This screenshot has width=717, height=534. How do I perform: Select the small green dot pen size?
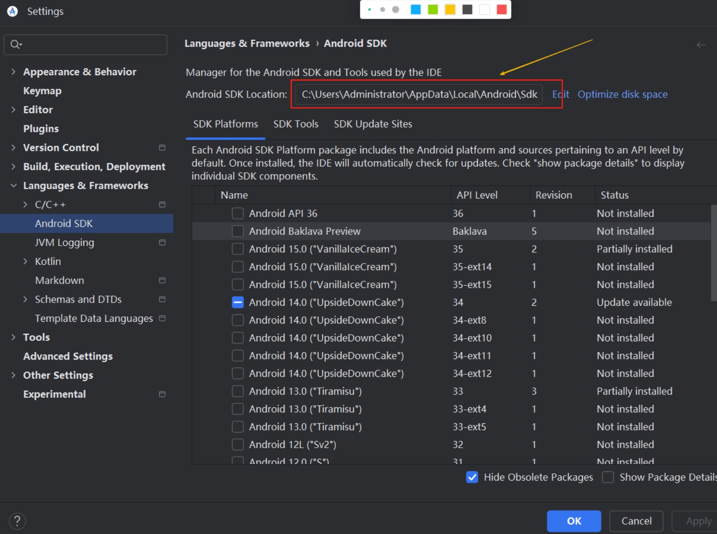(370, 9)
